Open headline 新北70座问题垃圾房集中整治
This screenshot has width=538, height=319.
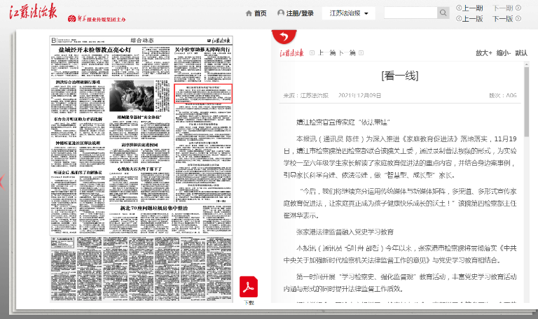(x=153, y=208)
